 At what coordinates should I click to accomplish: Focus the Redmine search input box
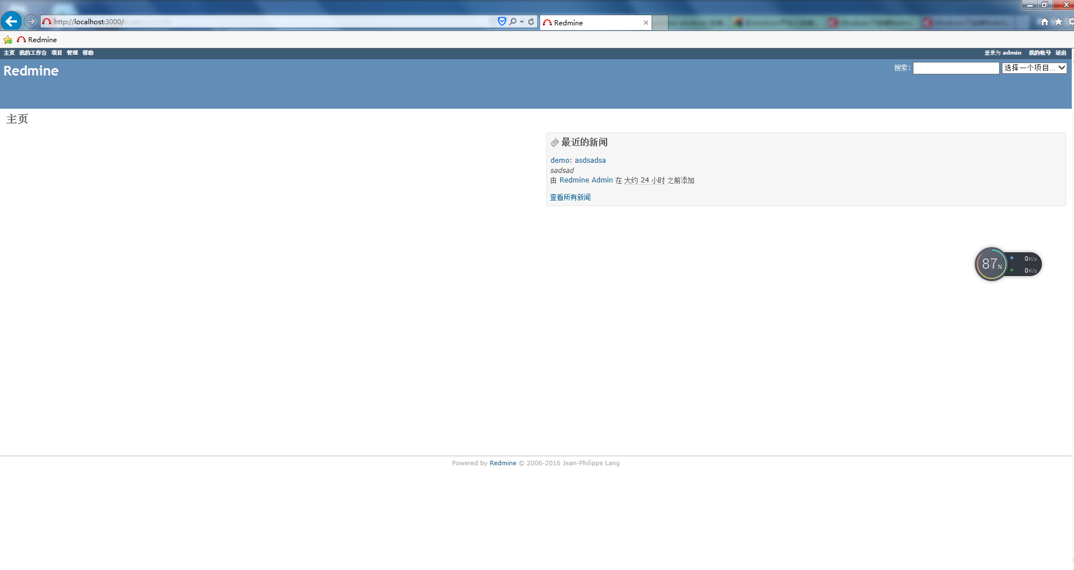tap(956, 68)
